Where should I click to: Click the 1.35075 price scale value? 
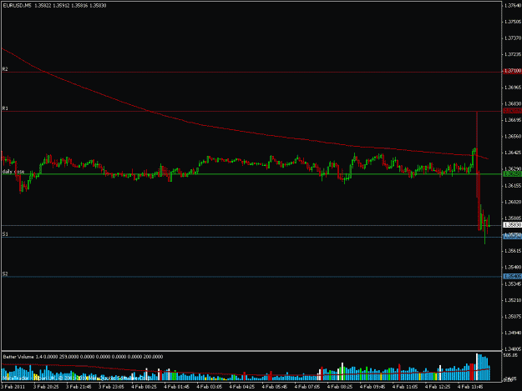point(513,317)
